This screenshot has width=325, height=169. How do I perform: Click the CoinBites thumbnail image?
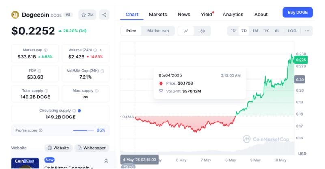[25, 163]
